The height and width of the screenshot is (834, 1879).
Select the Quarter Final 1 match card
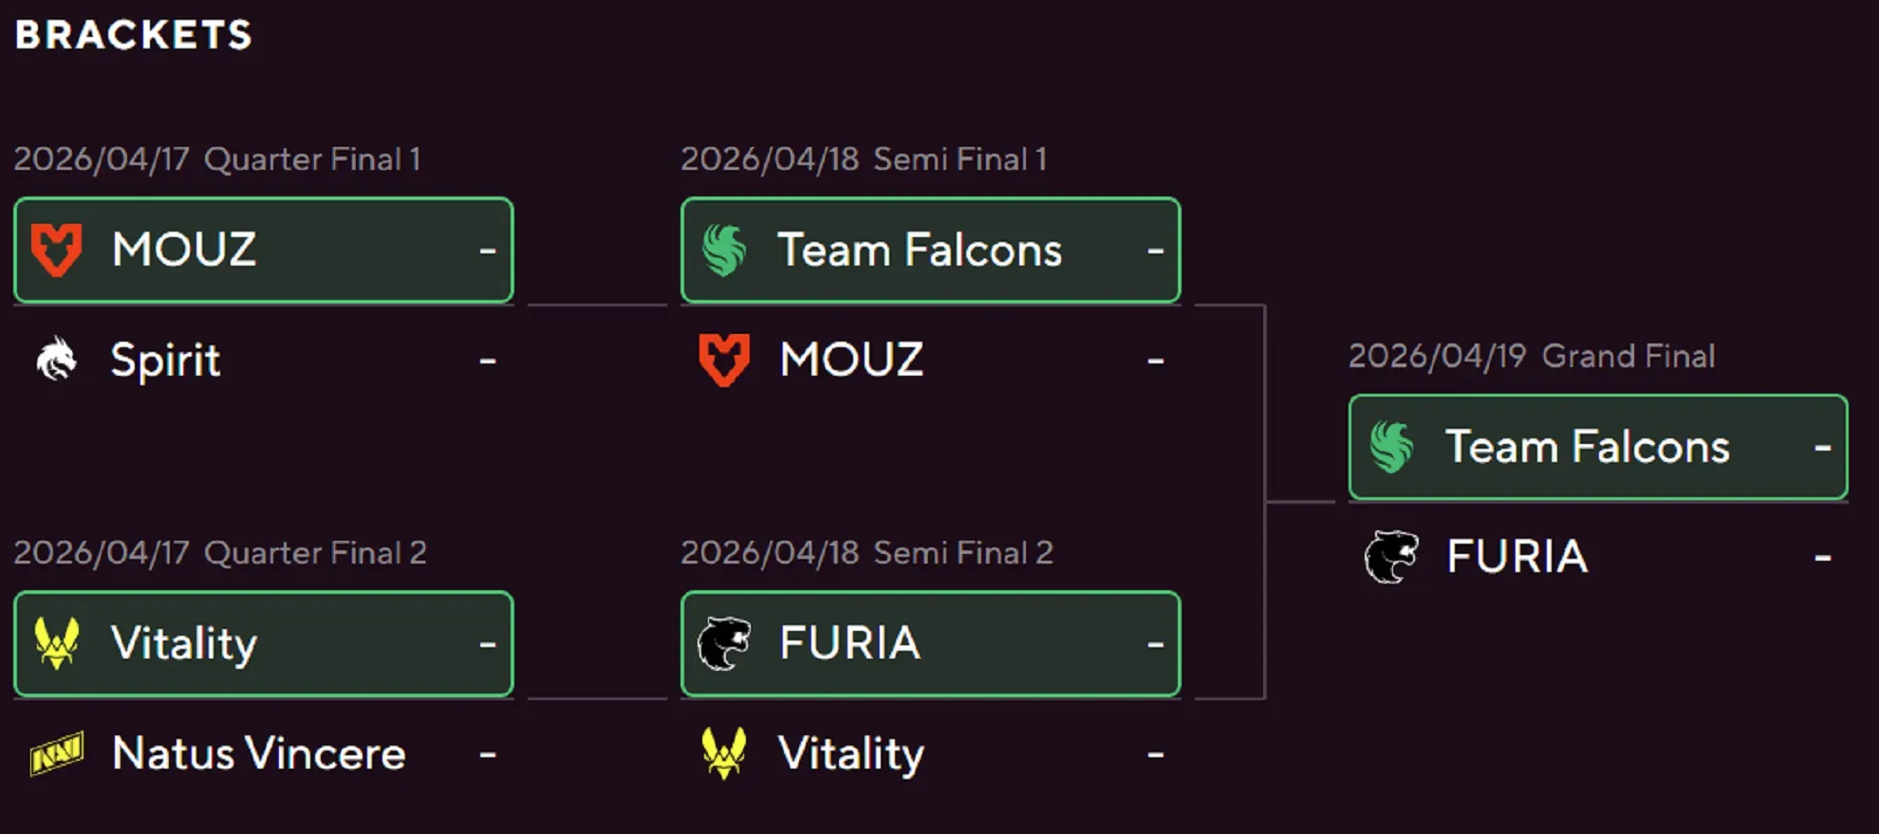pyautogui.click(x=263, y=250)
